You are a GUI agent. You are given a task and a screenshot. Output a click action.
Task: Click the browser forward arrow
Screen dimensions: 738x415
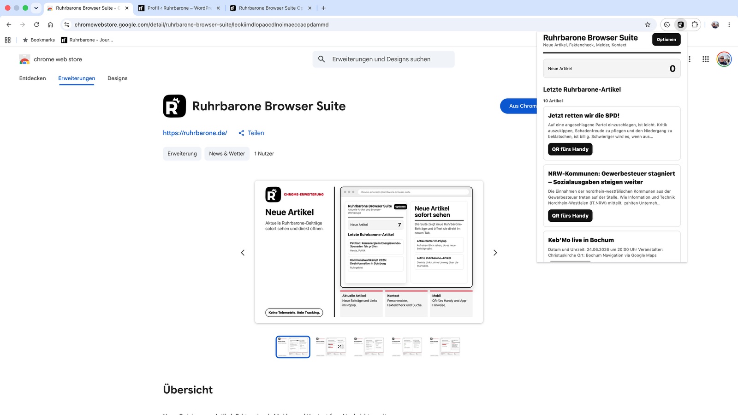23,24
